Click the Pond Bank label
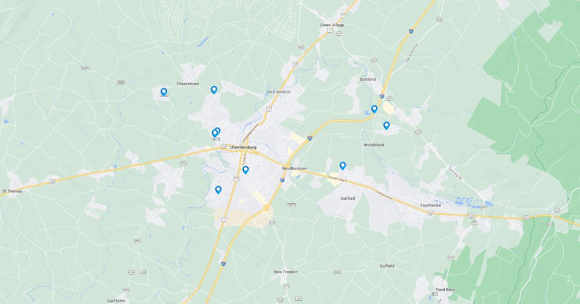Viewport: 580px width, 304px height. (444, 290)
